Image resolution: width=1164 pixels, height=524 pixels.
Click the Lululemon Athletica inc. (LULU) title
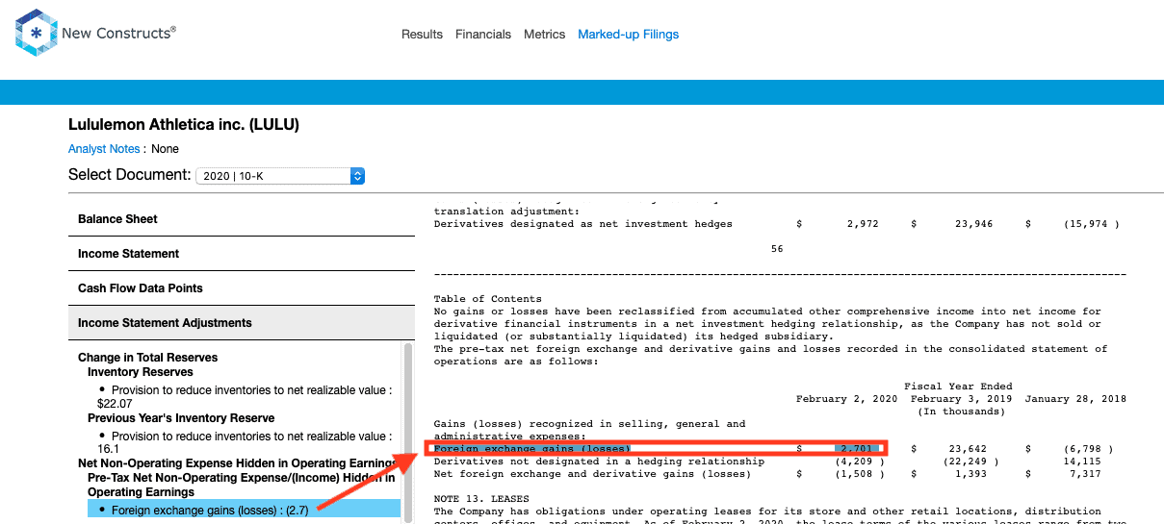[x=184, y=125]
